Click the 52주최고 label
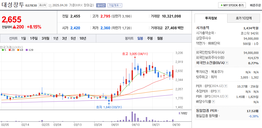The width and height of the screenshot is (262, 128). coord(202,77)
